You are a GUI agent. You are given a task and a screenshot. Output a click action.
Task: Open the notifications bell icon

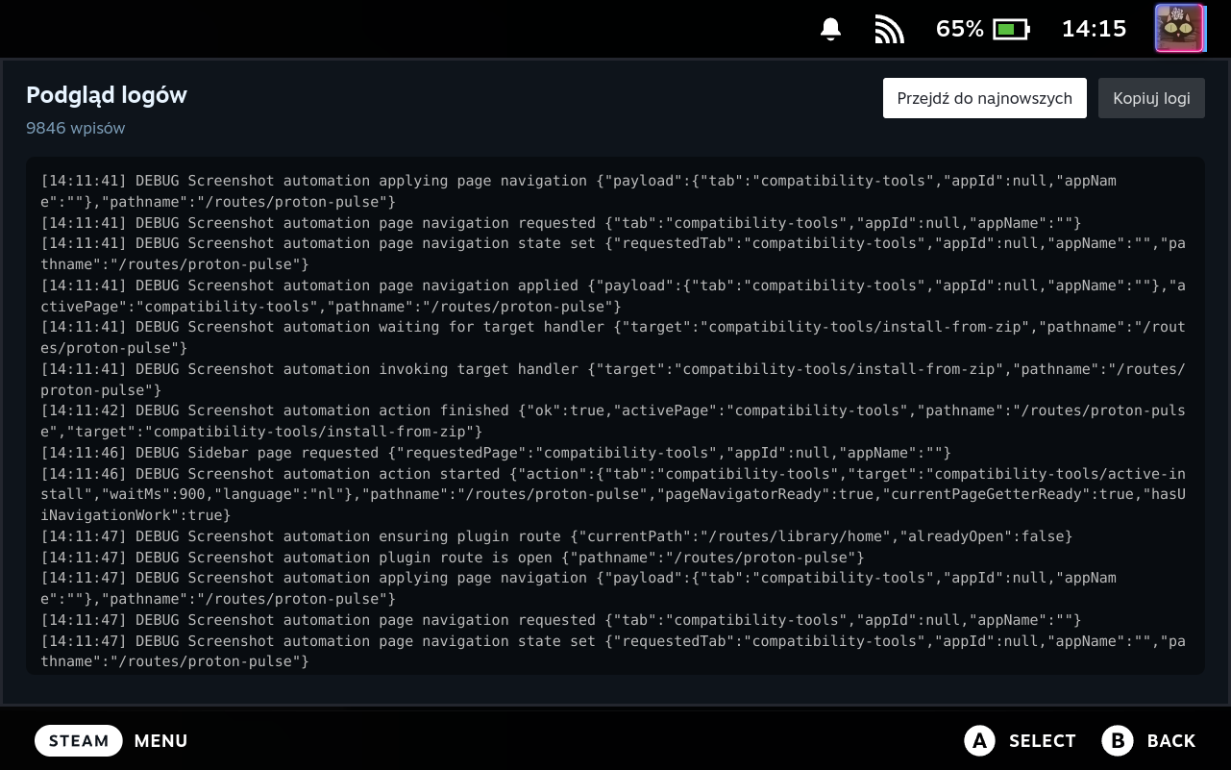pyautogui.click(x=831, y=29)
